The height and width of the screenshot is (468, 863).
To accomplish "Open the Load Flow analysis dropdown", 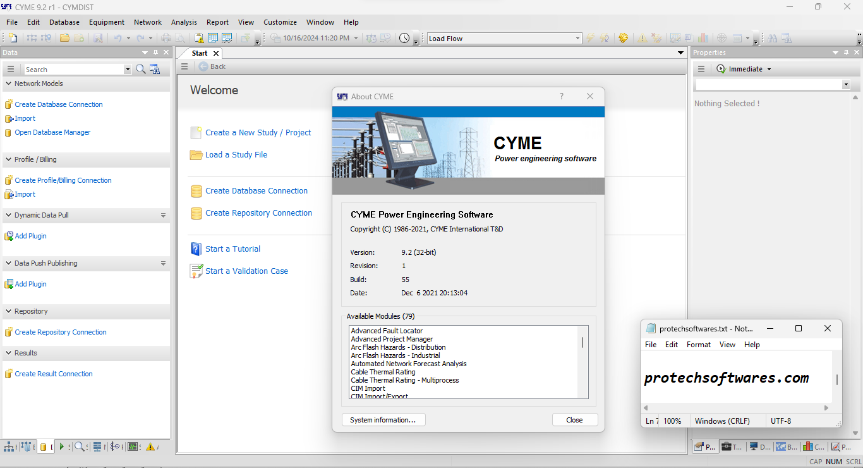I will tap(577, 39).
